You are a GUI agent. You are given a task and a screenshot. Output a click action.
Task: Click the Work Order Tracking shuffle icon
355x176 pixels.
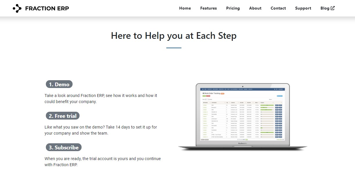204,93
